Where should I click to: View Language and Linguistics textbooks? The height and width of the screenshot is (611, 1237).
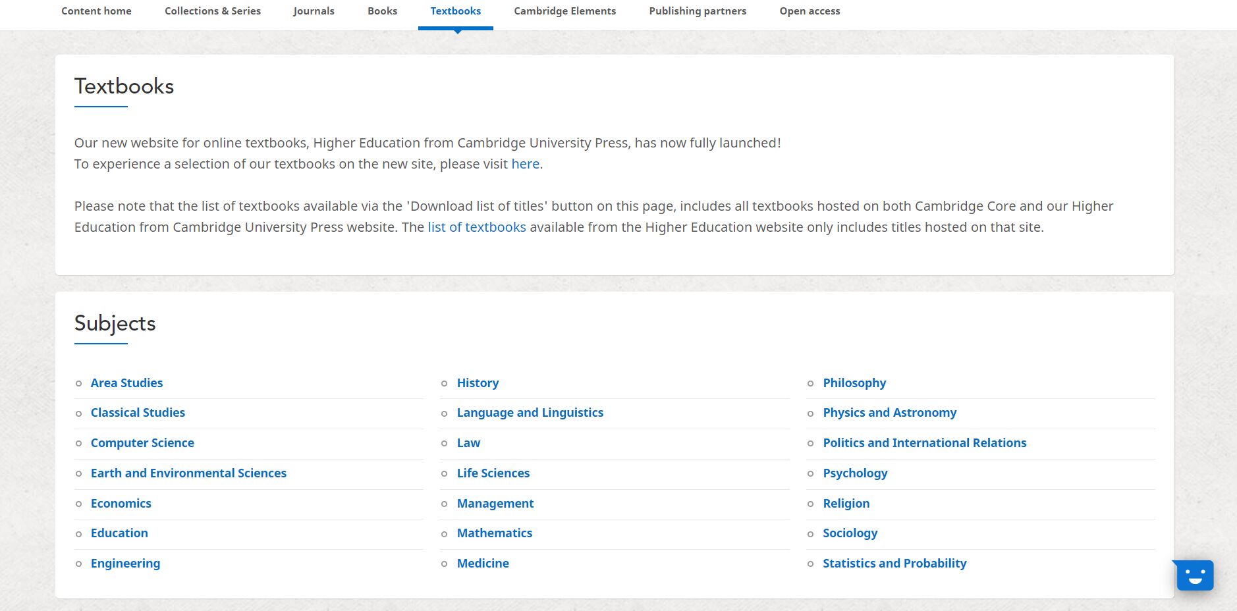point(530,413)
